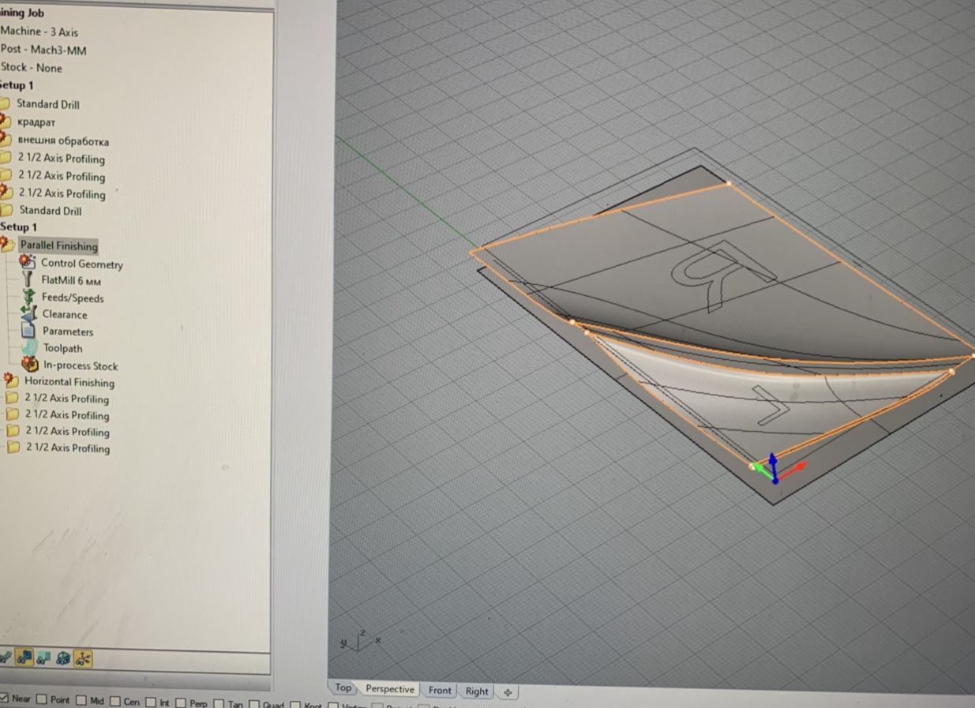The image size is (975, 708).
Task: Switch to the Top viewport tab
Action: 343,688
